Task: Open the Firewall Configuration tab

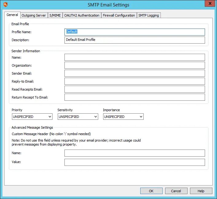Action: click(119, 15)
